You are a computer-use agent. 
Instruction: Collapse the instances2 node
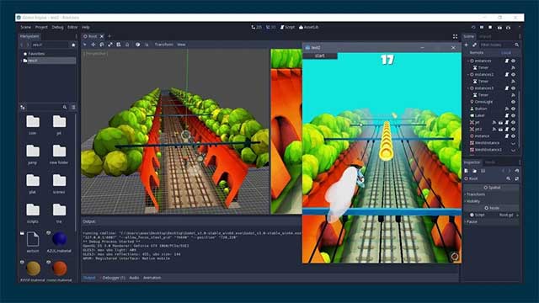[468, 75]
